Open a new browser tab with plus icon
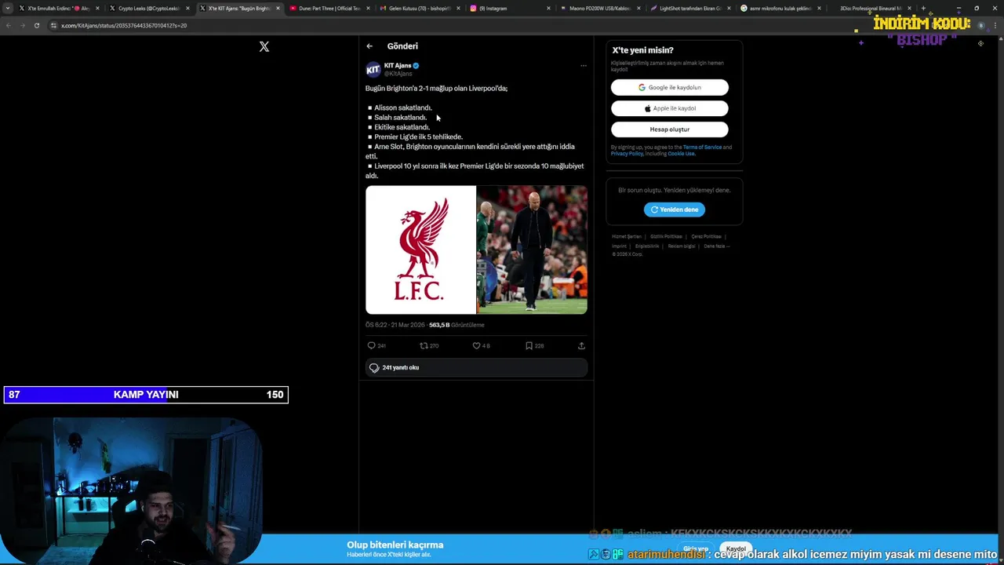Viewport: 1004px width, 565px height. 923,8
